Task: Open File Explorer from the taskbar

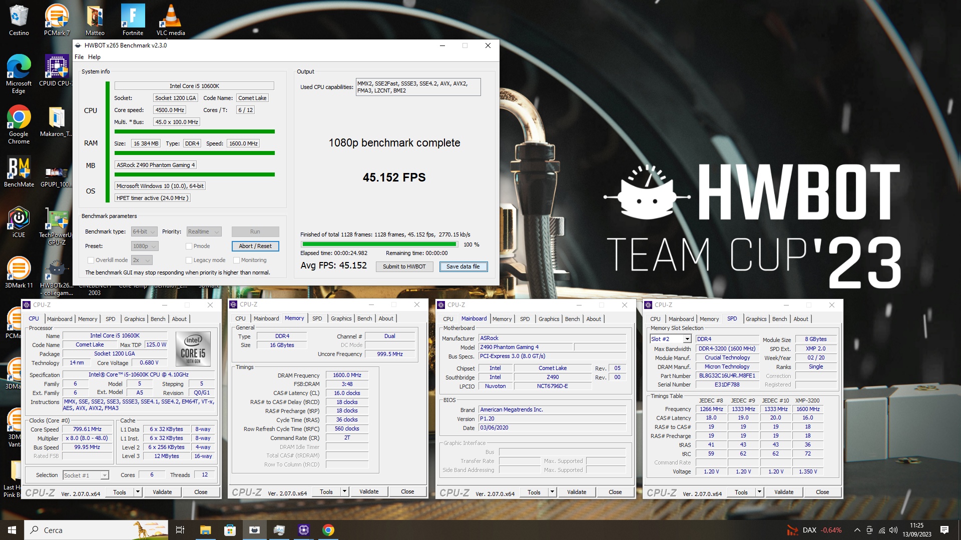Action: click(x=205, y=530)
